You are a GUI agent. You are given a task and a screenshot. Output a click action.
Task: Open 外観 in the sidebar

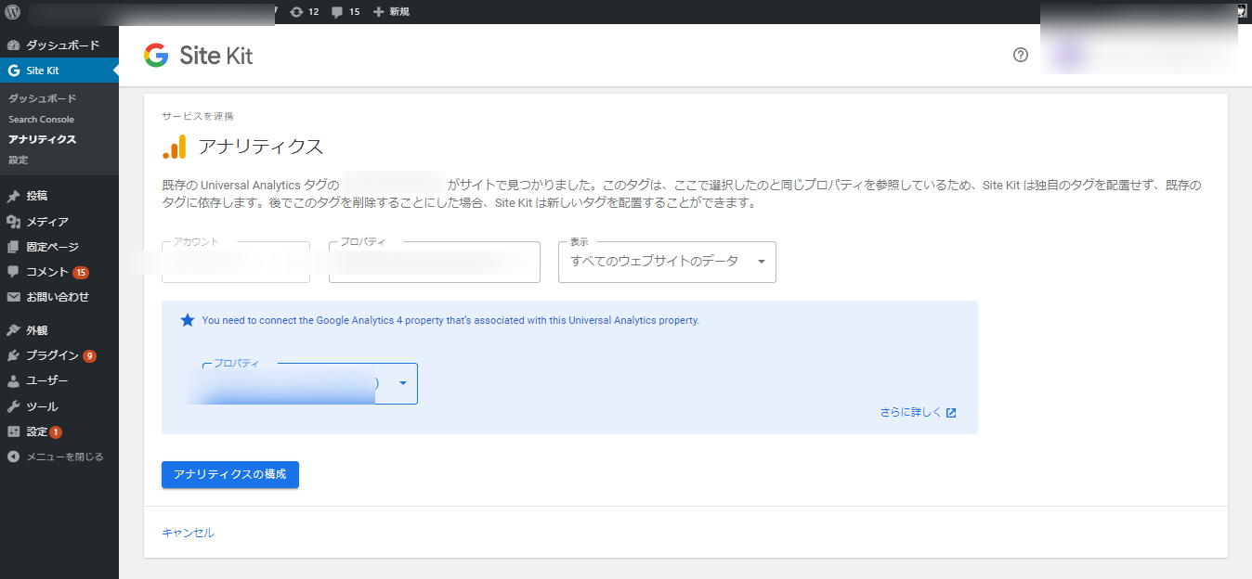click(x=59, y=330)
